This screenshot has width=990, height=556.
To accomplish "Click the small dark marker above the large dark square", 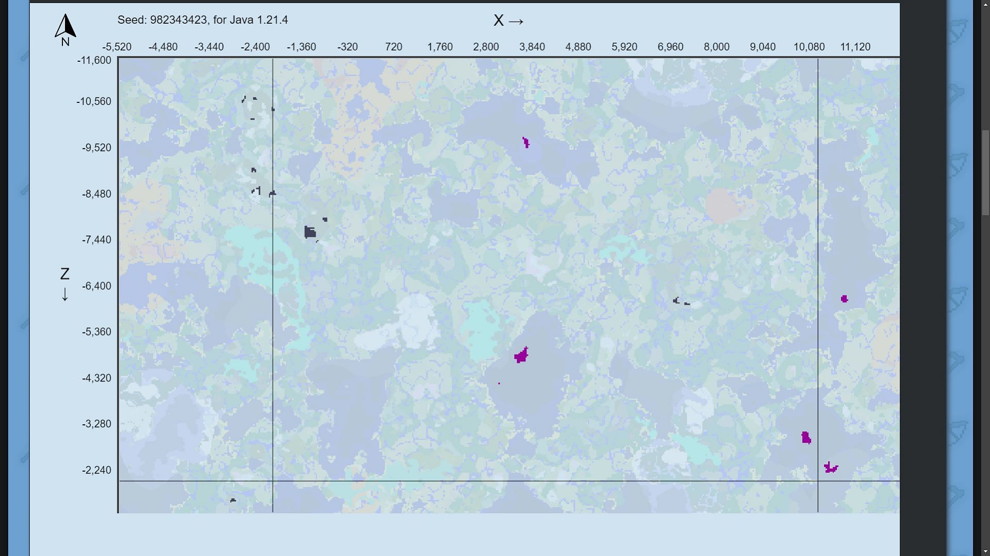I will pyautogui.click(x=325, y=219).
